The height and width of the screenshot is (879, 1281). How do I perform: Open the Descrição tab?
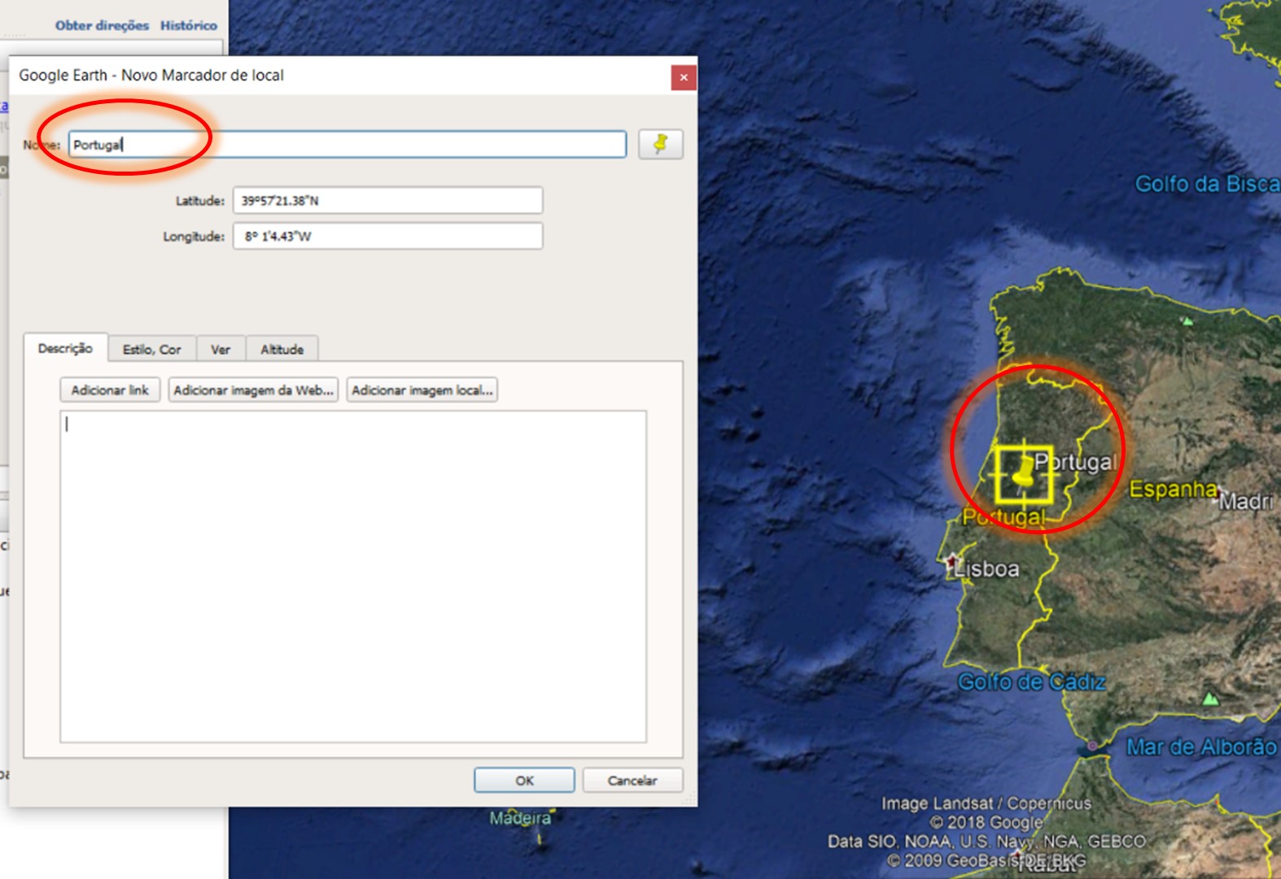pos(65,348)
